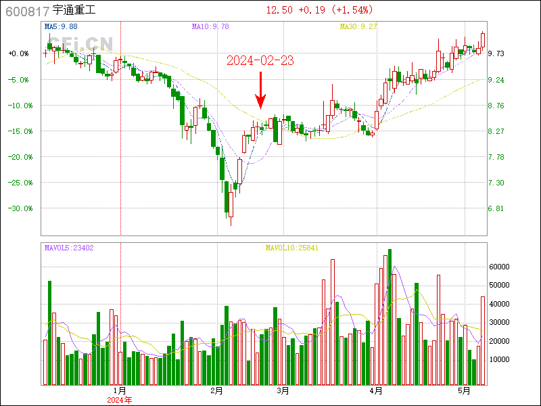Viewport: 541px width, 406px height.
Task: Select the 8.27 price axis value
Action: [x=496, y=131]
